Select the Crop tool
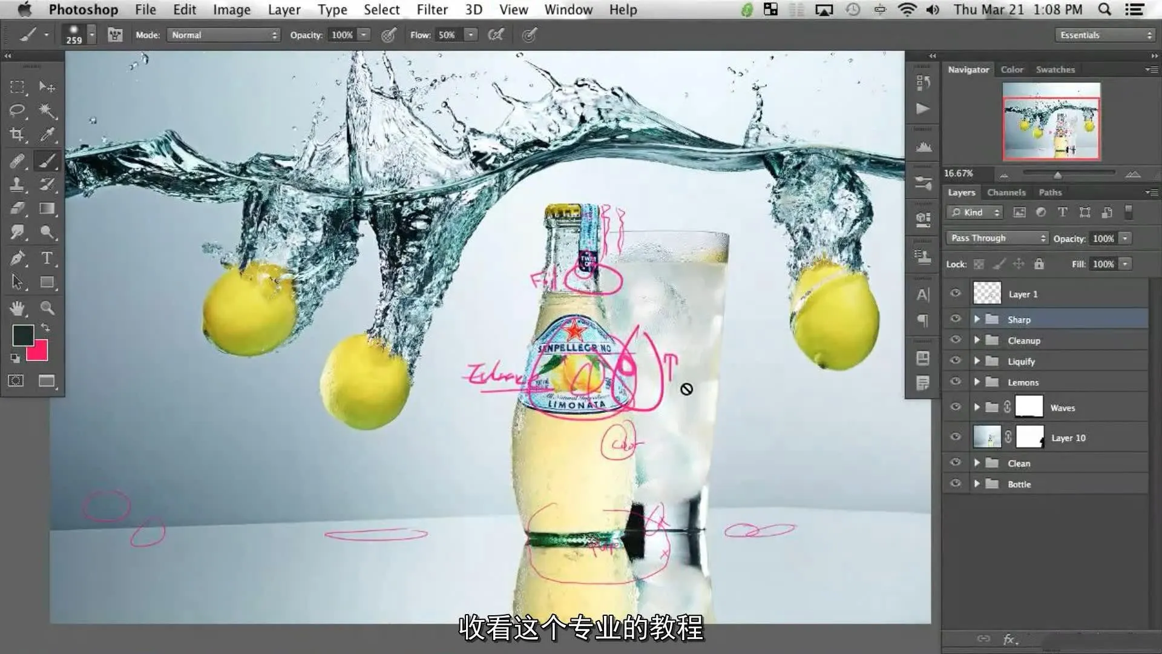 pos(18,135)
